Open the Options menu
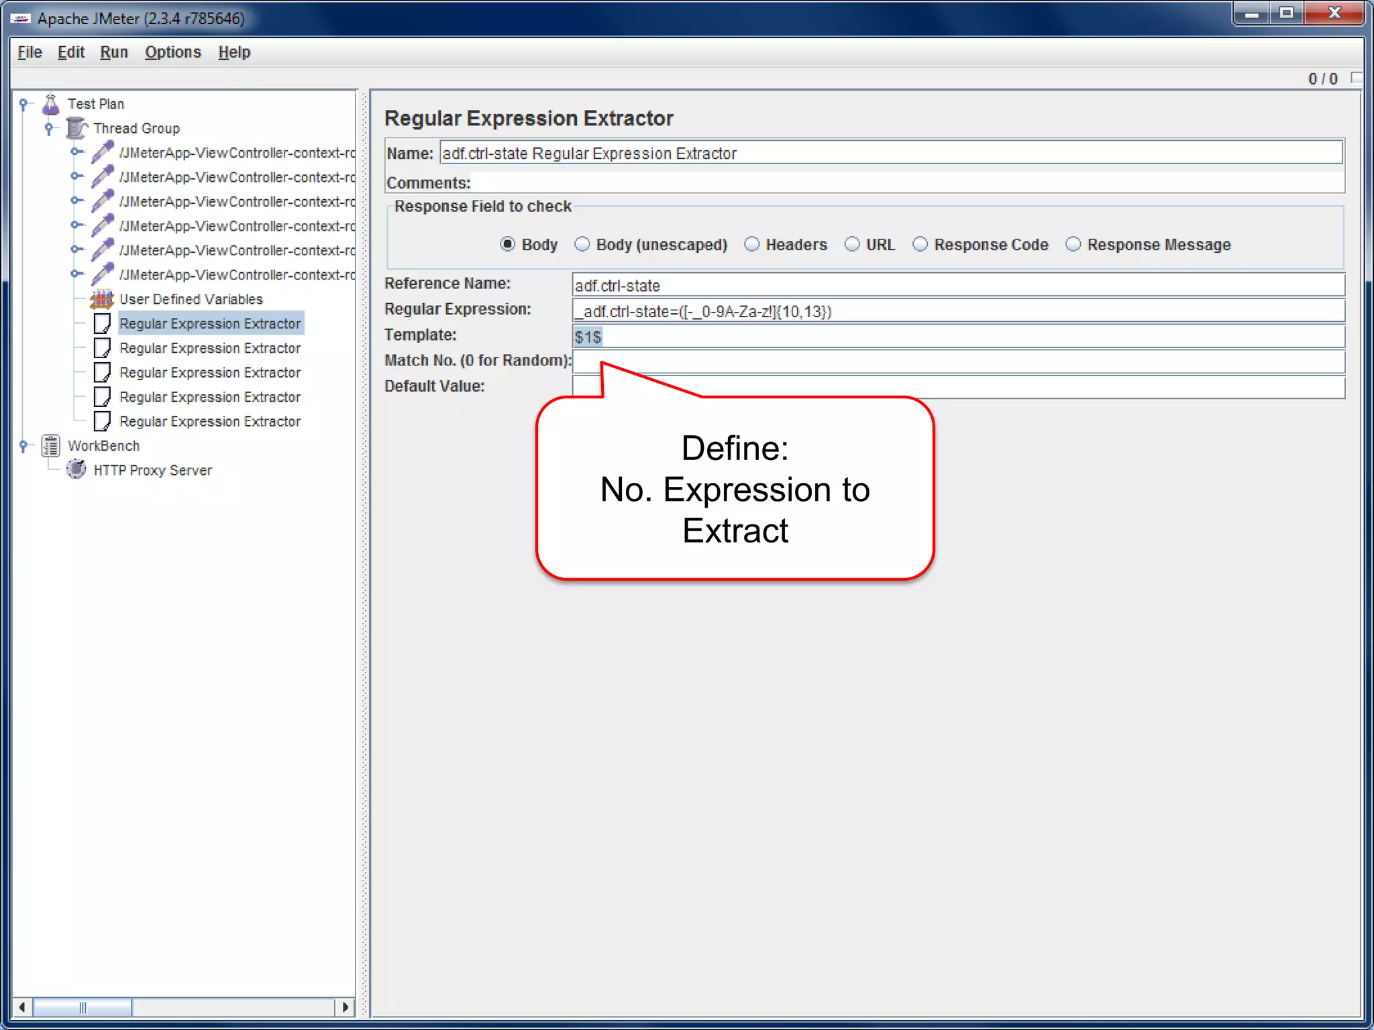This screenshot has height=1030, width=1374. [172, 52]
